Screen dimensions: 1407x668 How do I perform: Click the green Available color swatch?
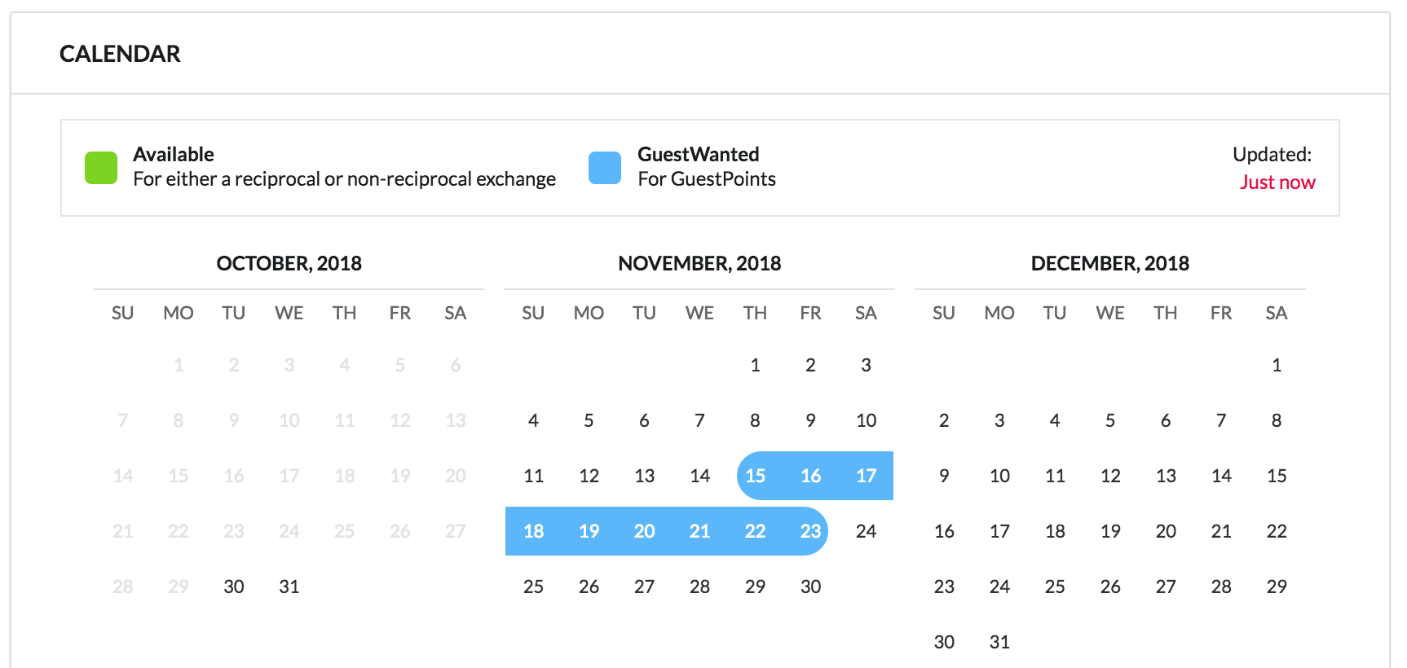(x=101, y=168)
